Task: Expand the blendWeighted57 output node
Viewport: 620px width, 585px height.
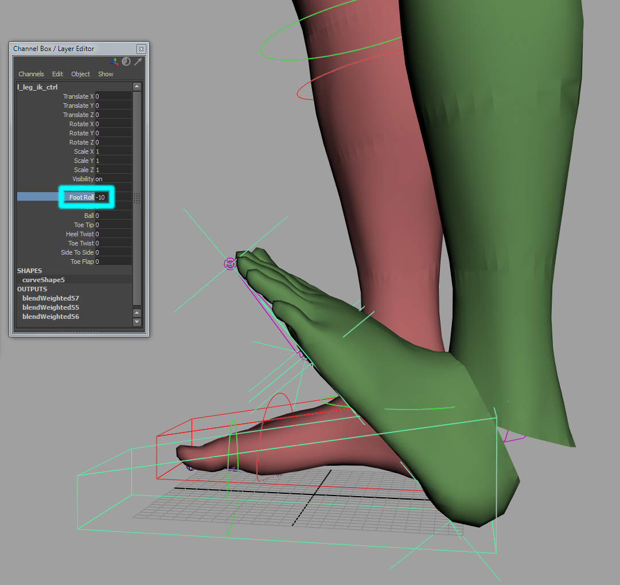Action: [50, 298]
